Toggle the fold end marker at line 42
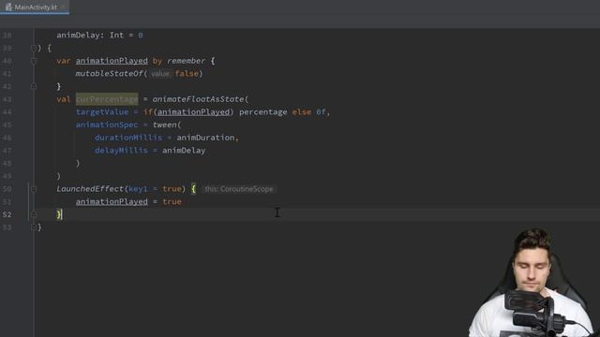This screenshot has width=600, height=337. coord(34,86)
